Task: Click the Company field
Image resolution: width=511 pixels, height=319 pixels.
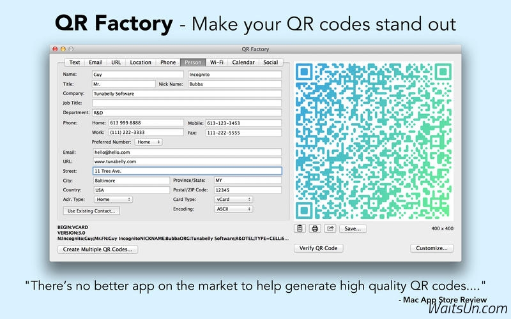Action: (x=187, y=94)
